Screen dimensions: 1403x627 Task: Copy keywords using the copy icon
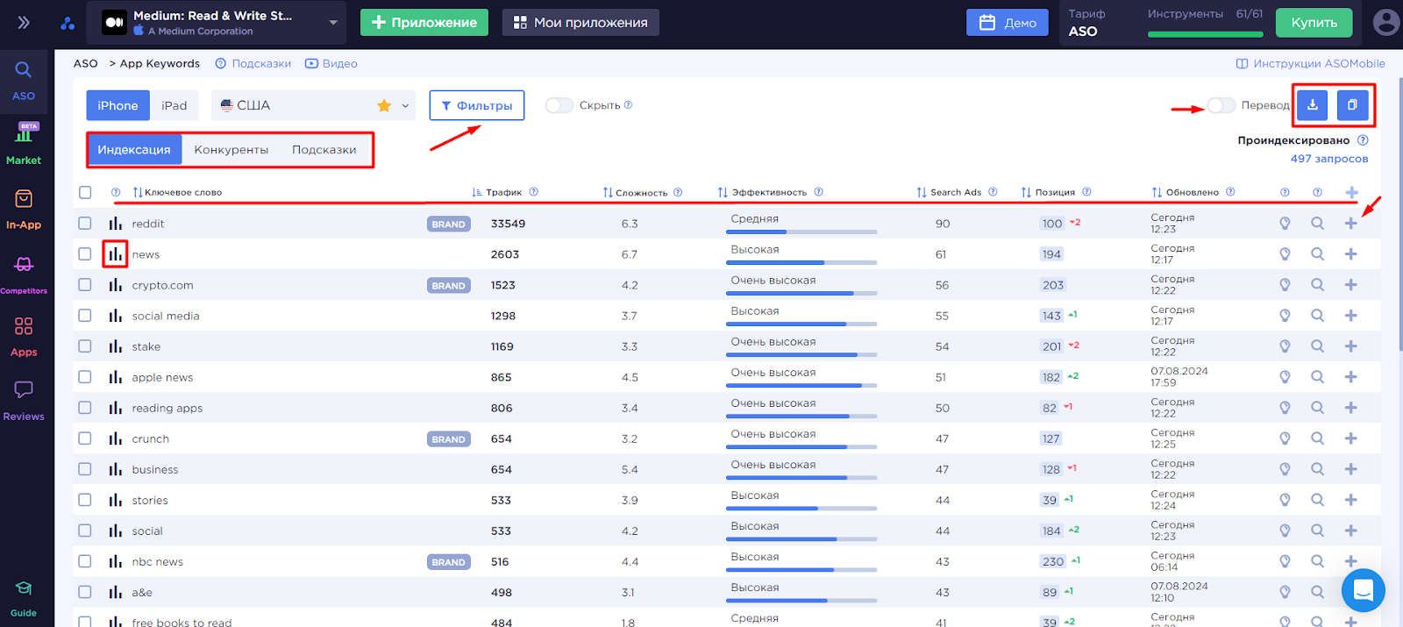[1352, 105]
